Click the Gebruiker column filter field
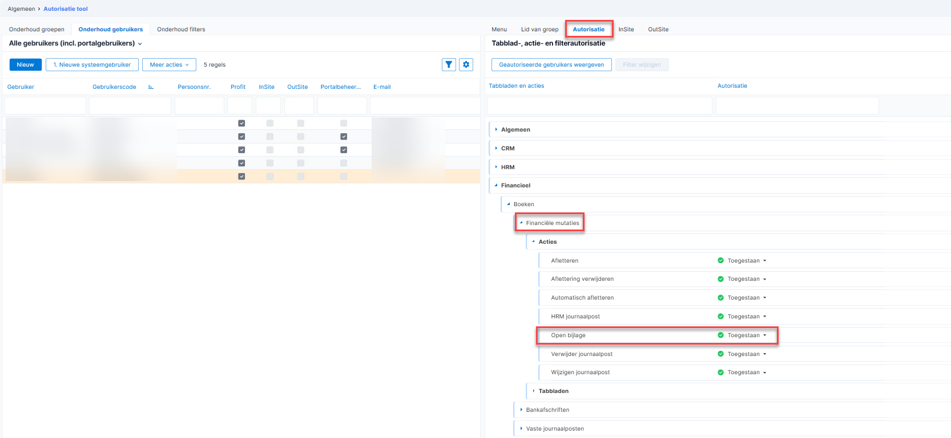This screenshot has width=951, height=438. click(x=45, y=106)
